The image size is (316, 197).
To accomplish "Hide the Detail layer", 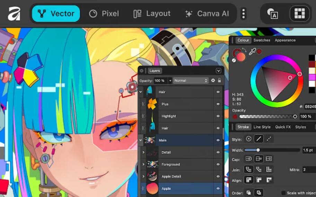I will pos(218,152).
